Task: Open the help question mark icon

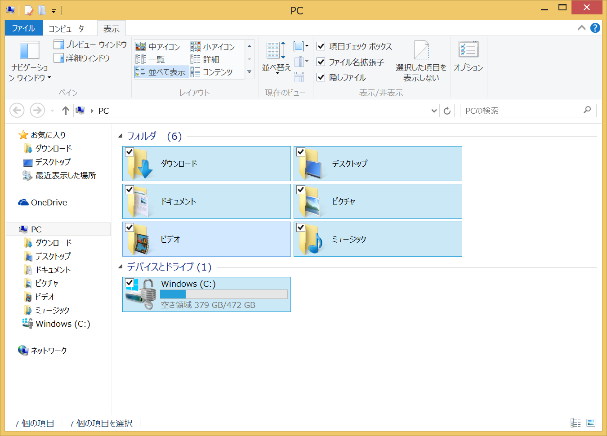Action: pos(595,28)
